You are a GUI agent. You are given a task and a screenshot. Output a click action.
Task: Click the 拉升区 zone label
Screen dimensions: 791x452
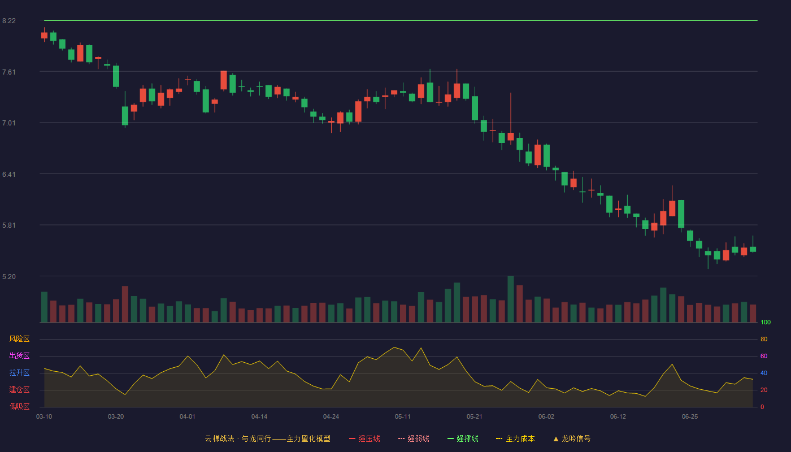pos(19,373)
